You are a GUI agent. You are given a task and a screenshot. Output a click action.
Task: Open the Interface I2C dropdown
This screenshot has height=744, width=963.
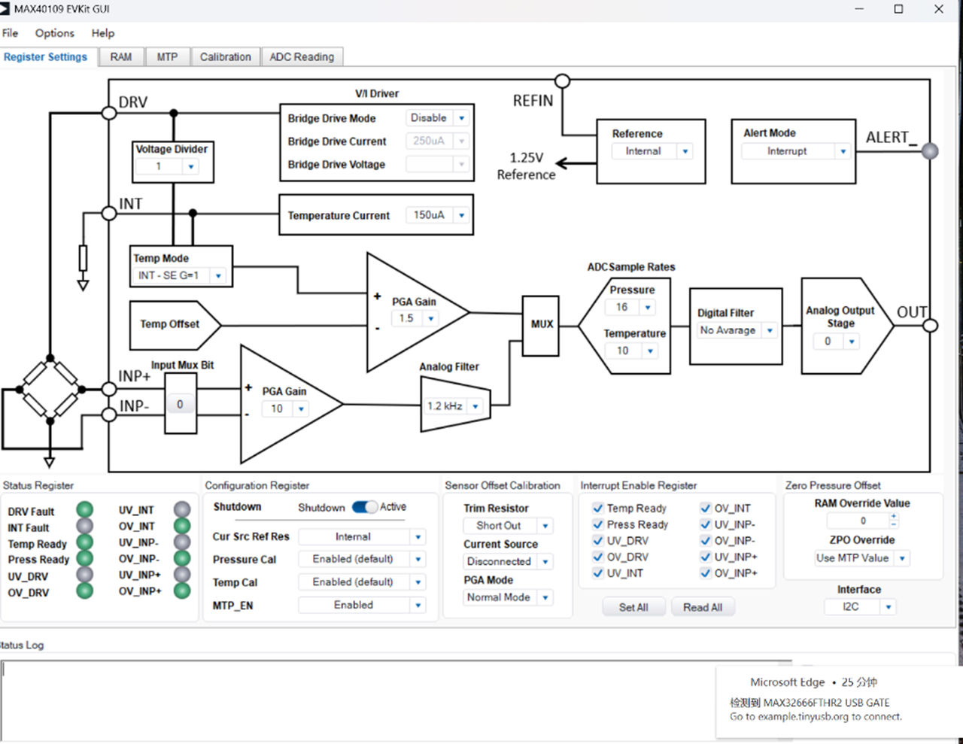(889, 606)
